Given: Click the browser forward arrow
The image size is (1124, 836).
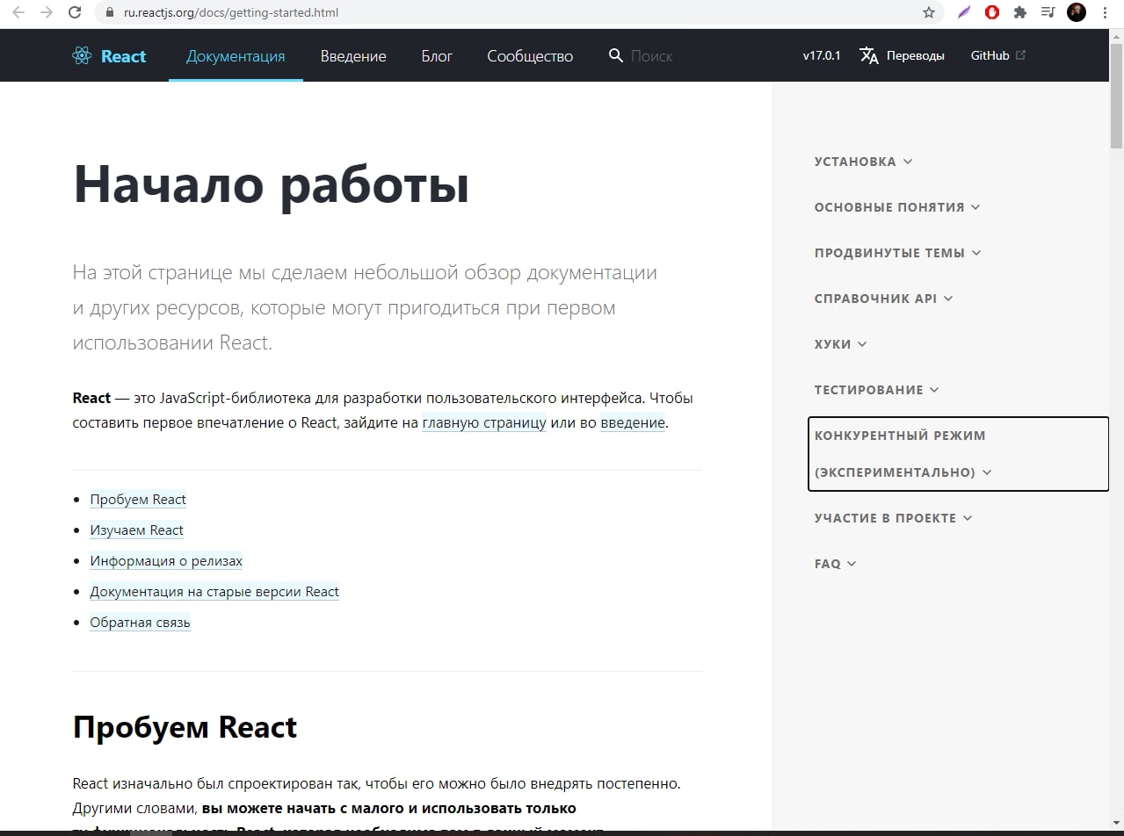Looking at the screenshot, I should (47, 12).
